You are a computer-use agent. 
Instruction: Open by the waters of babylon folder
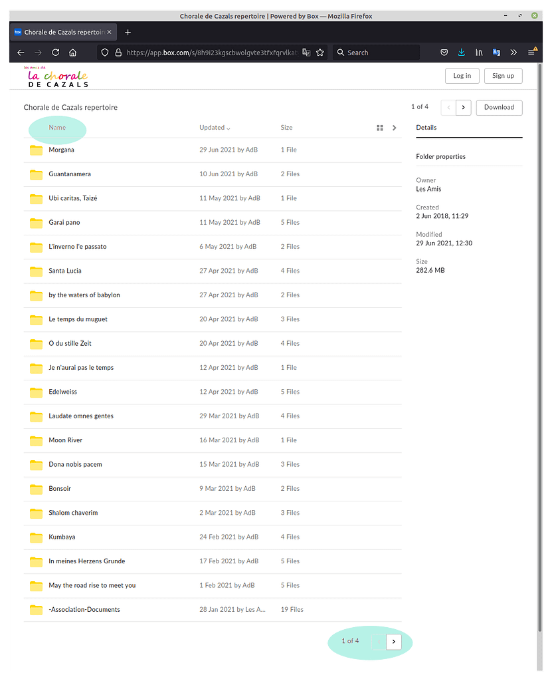tap(84, 295)
